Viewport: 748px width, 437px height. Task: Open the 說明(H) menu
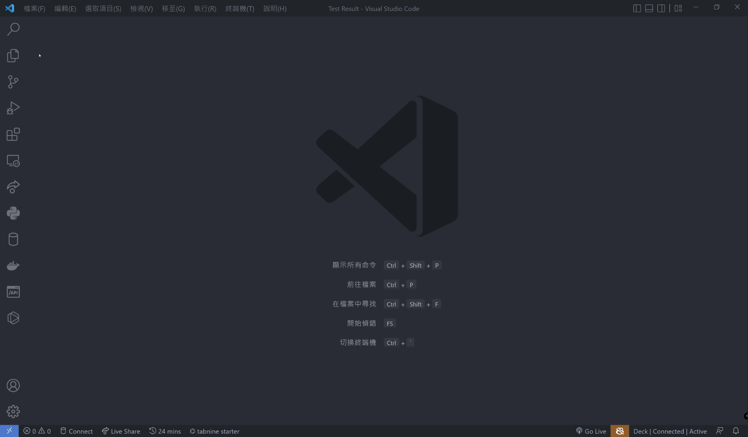click(x=275, y=9)
